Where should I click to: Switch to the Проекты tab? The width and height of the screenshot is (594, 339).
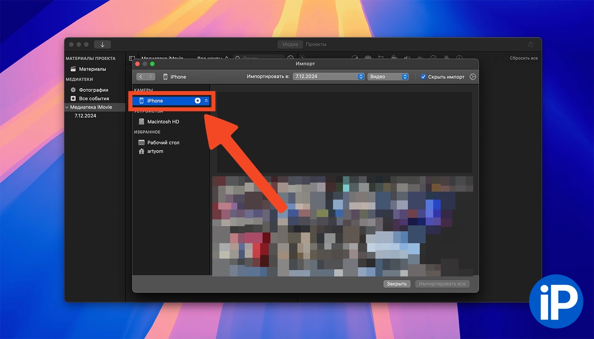click(x=316, y=44)
